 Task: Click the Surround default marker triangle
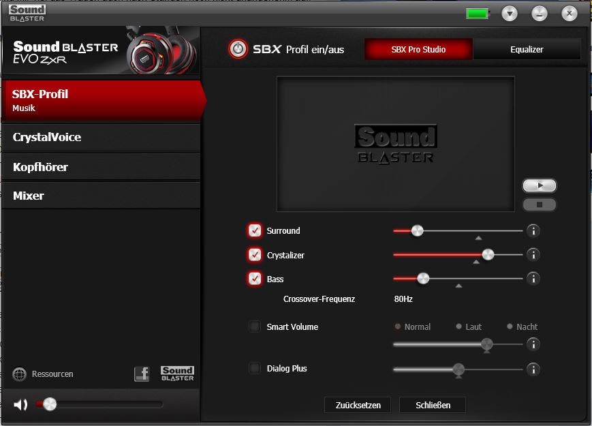[x=478, y=239]
